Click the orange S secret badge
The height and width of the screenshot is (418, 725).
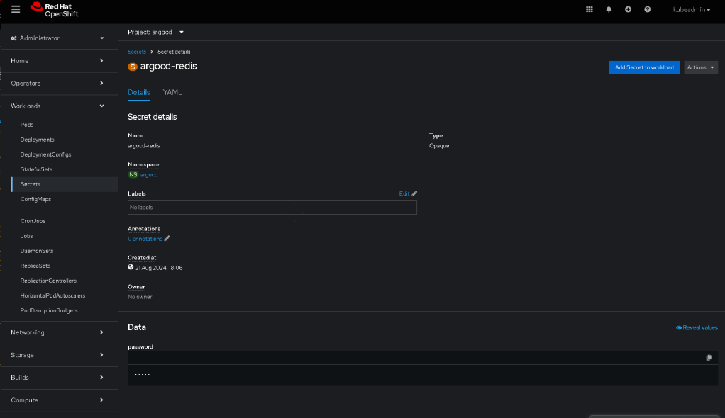pos(133,67)
